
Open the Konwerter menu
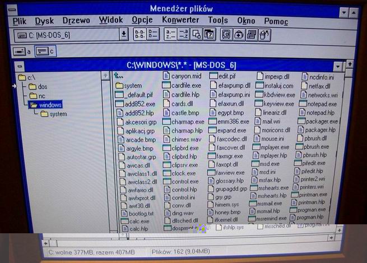pos(180,20)
